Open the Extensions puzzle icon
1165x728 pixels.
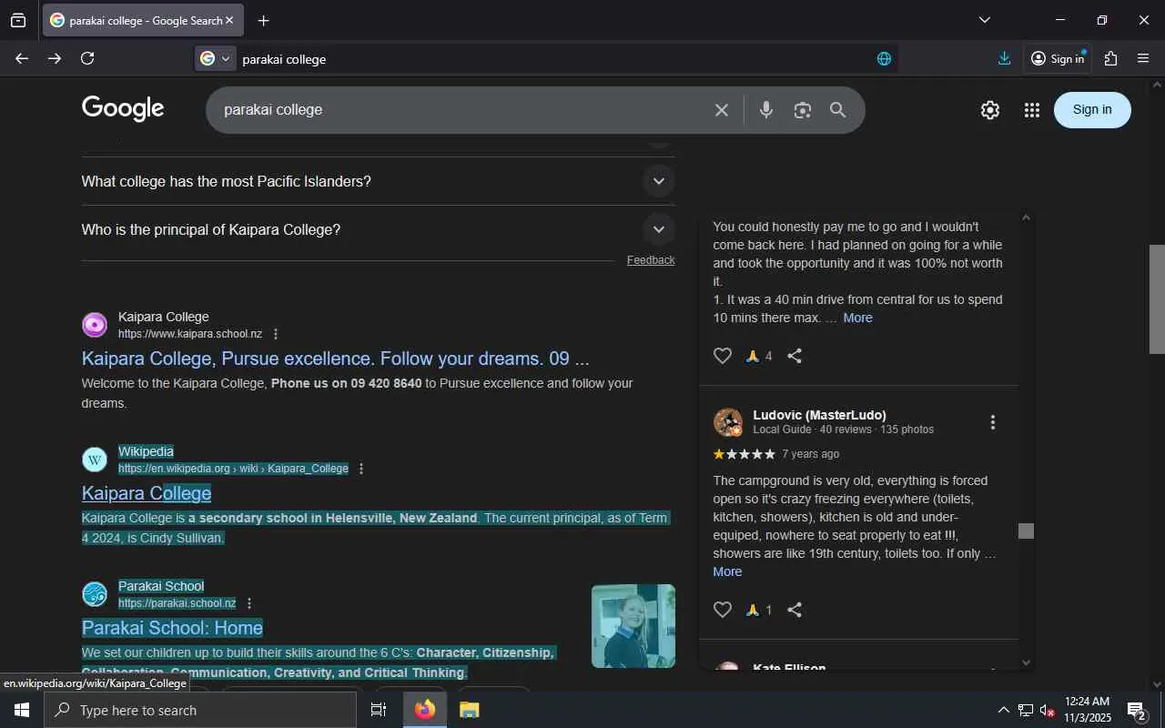pyautogui.click(x=1110, y=58)
